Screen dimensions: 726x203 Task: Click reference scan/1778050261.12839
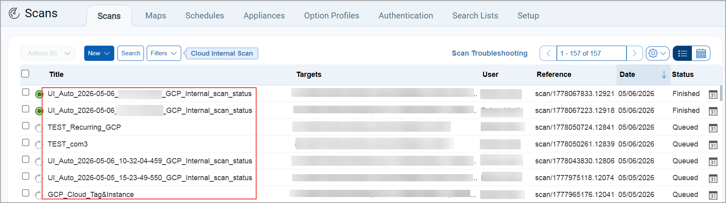coord(574,144)
